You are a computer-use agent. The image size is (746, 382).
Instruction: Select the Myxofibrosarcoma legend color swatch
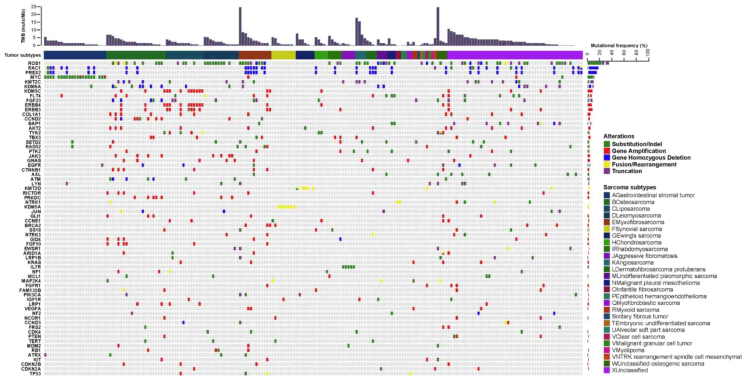[x=606, y=222]
